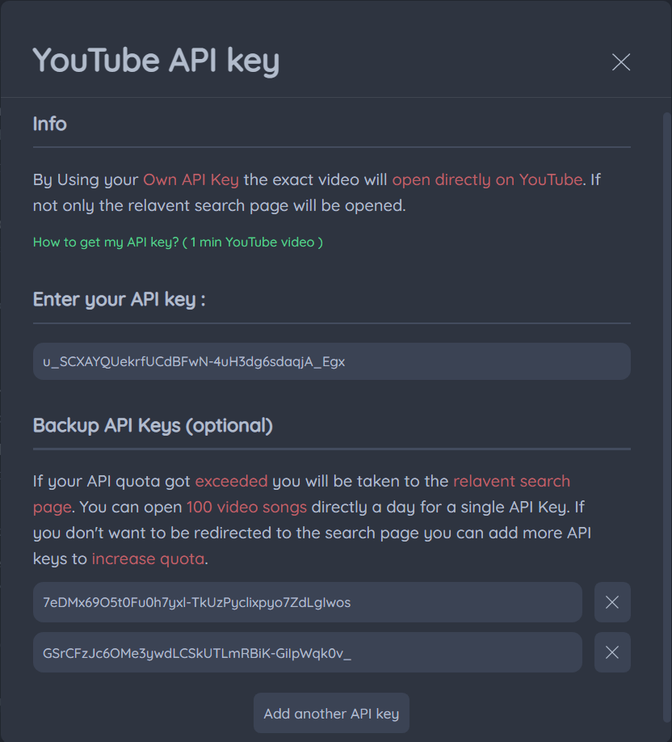This screenshot has height=742, width=672.
Task: Remove backup key starting with GSrCFz
Action: point(612,652)
